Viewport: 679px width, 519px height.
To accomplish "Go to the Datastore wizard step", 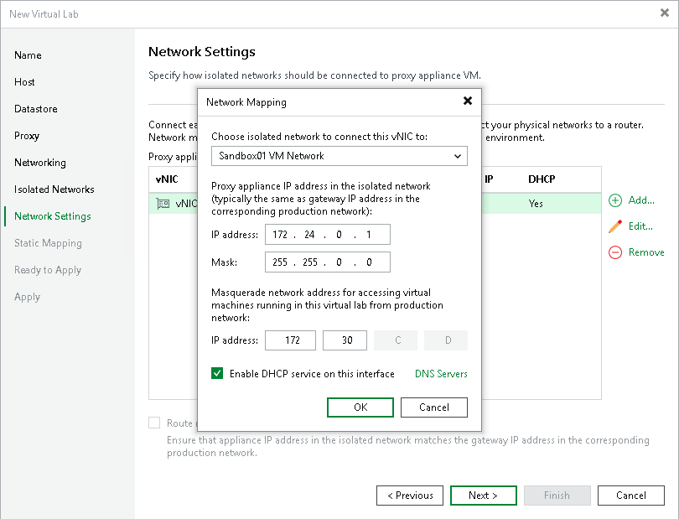I will [x=35, y=109].
